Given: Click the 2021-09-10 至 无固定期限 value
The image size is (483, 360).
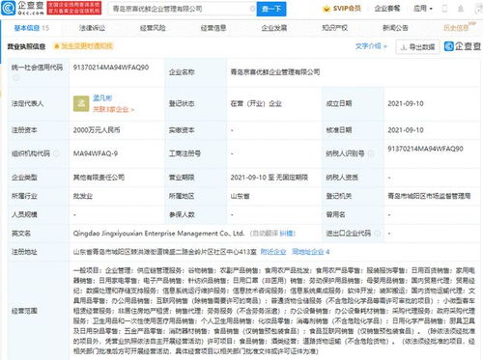Looking at the screenshot, I should (x=270, y=178).
